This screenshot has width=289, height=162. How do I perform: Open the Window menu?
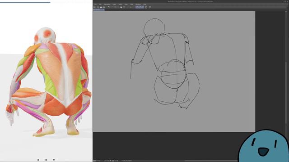pos(138,4)
